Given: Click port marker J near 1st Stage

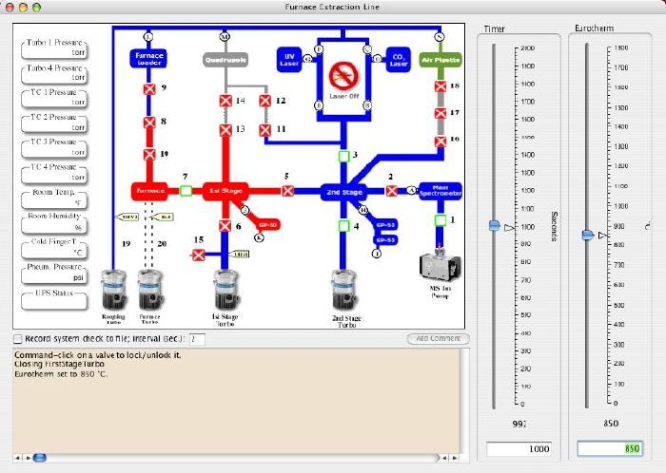Looking at the screenshot, I should point(245,210).
